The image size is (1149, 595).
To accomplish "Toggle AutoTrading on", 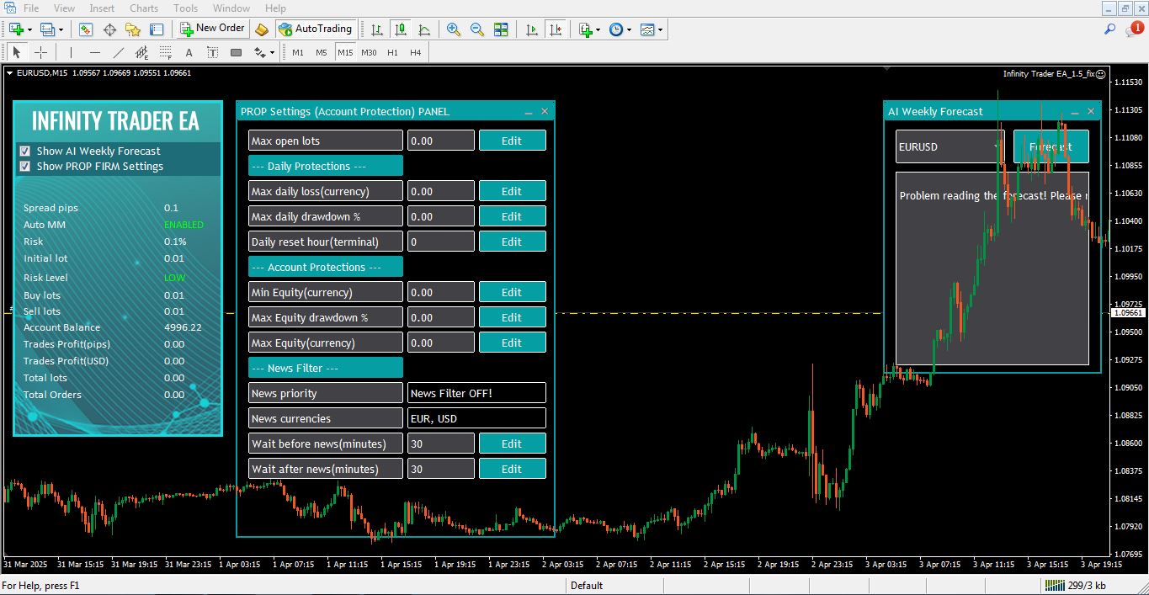I will click(x=316, y=29).
